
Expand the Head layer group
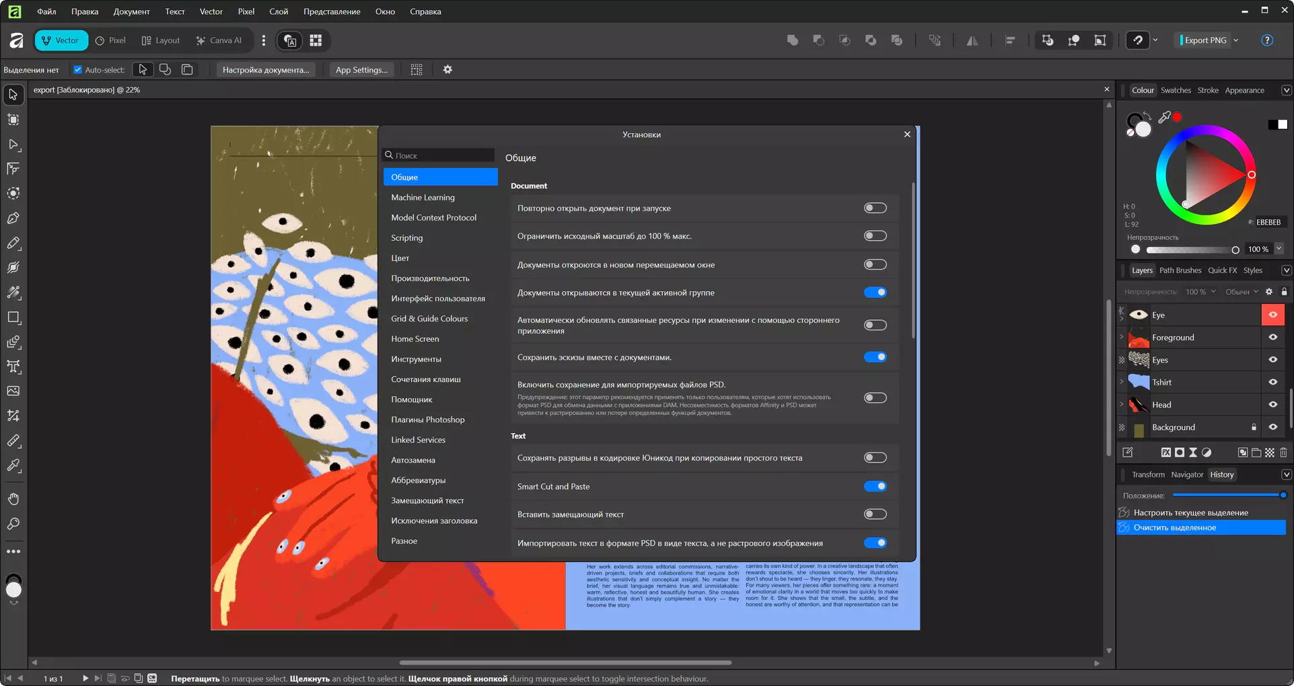[x=1122, y=405]
